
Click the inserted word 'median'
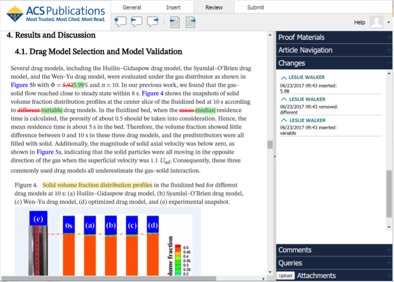(x=205, y=110)
